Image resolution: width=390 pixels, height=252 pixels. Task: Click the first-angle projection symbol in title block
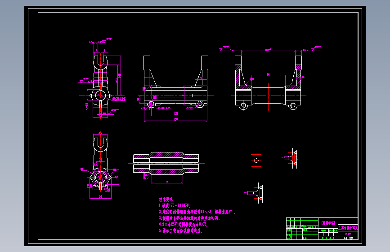pyautogui.click(x=348, y=238)
